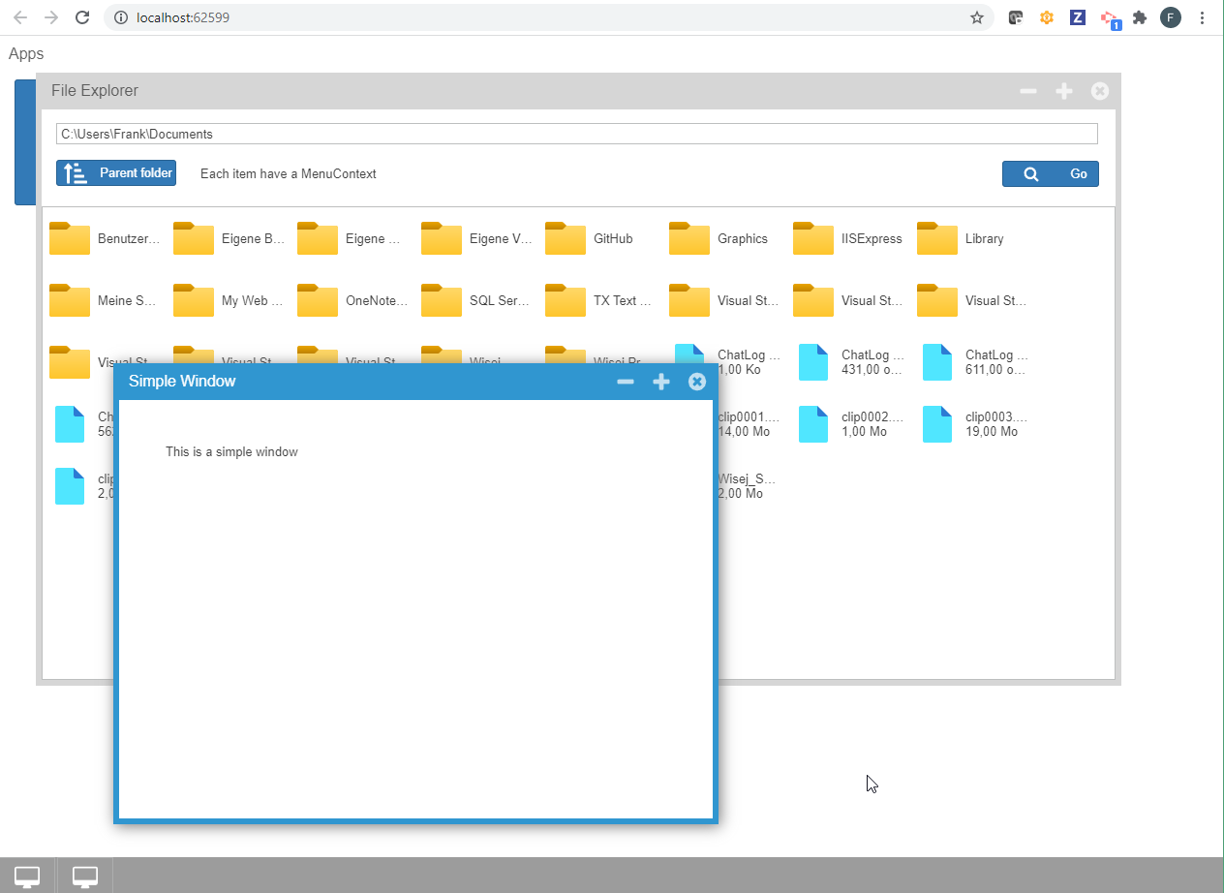
Task: Open the SQL Server folder
Action: pyautogui.click(x=475, y=300)
